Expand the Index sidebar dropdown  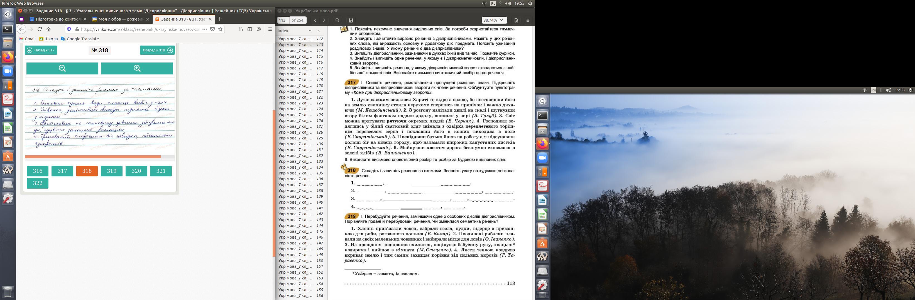[x=310, y=31]
